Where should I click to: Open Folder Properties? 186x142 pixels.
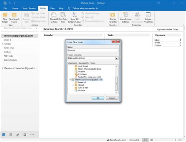pyautogui.click(x=148, y=18)
